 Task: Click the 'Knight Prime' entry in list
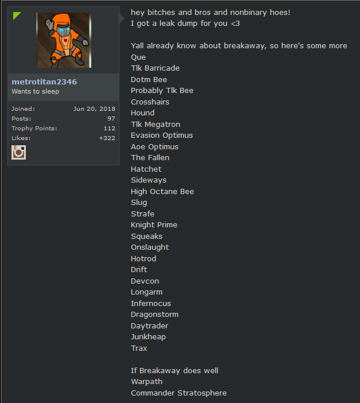(154, 225)
